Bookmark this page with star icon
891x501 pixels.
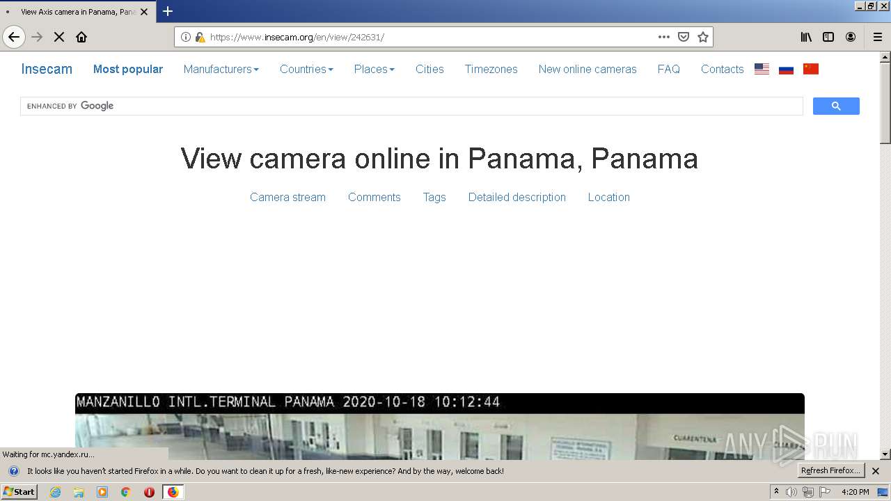[x=703, y=37]
